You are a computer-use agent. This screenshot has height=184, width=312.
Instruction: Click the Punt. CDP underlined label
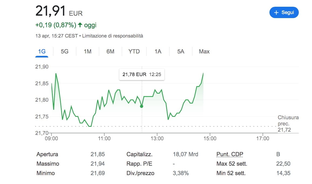pos(230,154)
